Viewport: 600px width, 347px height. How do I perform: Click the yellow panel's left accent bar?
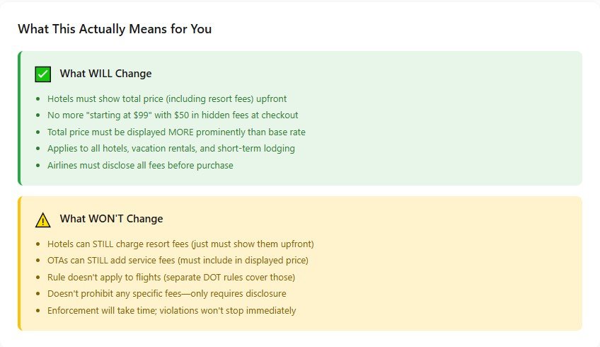click(x=19, y=263)
